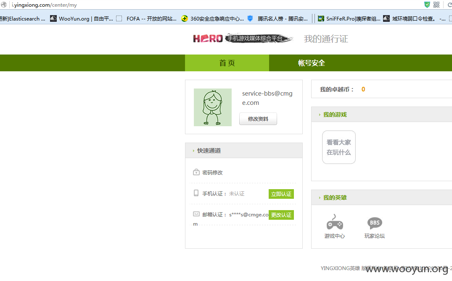Click the 立即认证 button
452x281 pixels.
click(281, 194)
